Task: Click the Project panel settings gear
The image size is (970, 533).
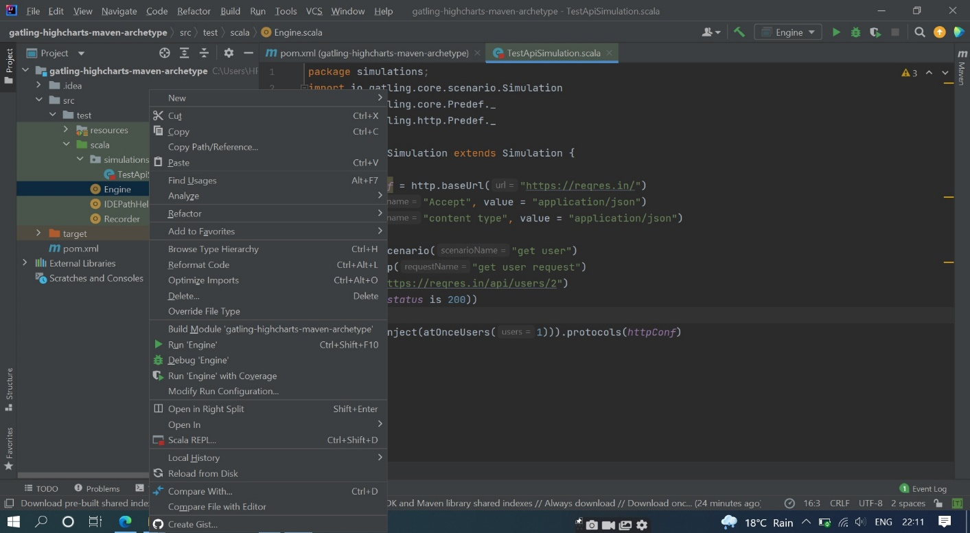Action: click(229, 53)
